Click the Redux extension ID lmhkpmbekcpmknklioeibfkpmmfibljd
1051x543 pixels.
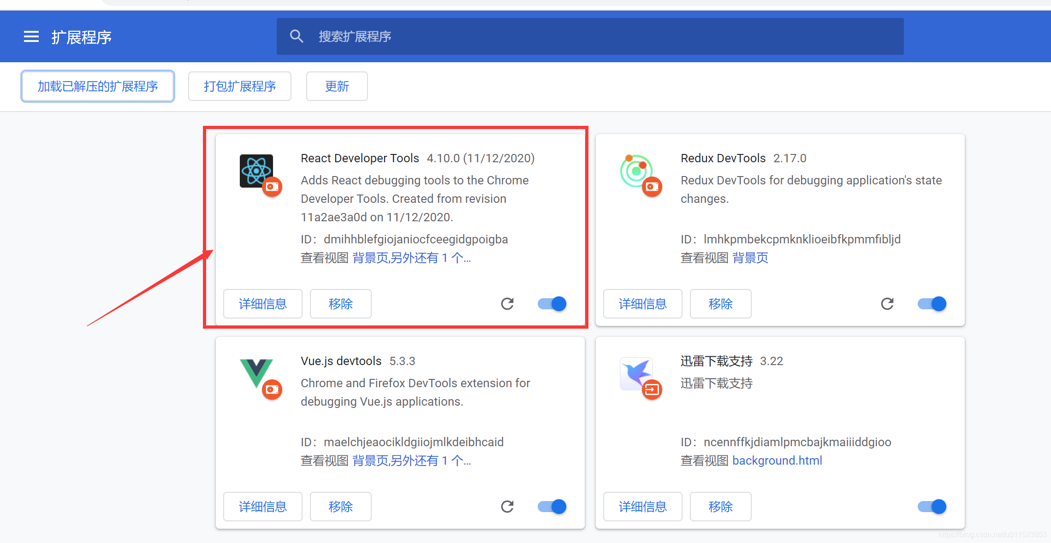802,239
